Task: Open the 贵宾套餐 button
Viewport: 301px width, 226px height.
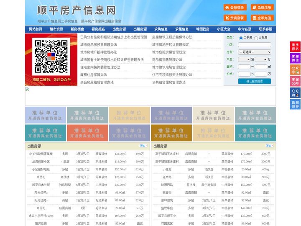Action: pos(235,18)
